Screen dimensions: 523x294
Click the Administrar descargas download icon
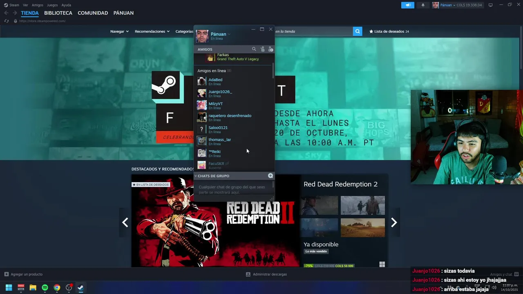point(248,274)
